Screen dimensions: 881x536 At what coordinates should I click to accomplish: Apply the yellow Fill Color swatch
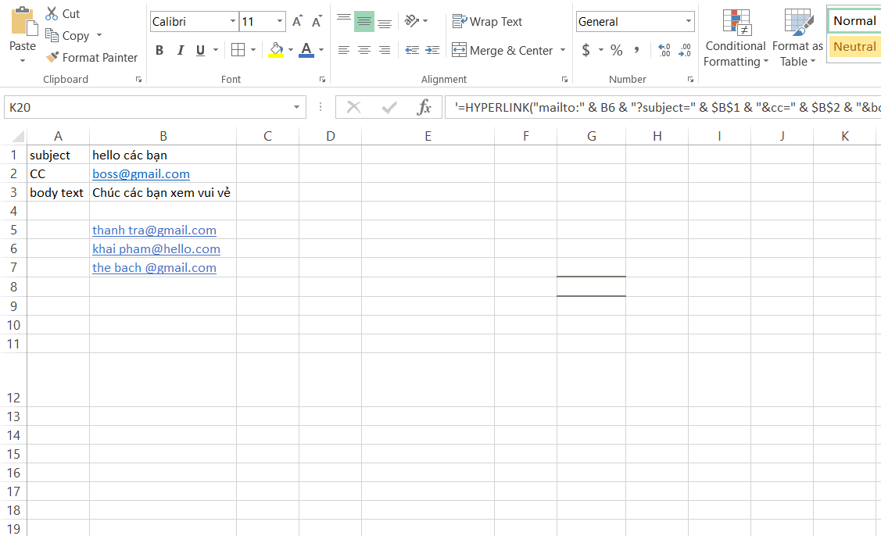pyautogui.click(x=276, y=50)
